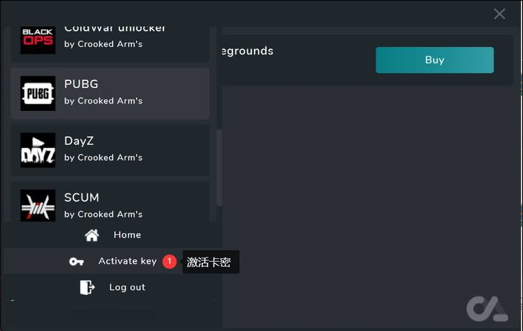The height and width of the screenshot is (331, 523).
Task: Click the PUBG logo icon
Action: click(37, 93)
